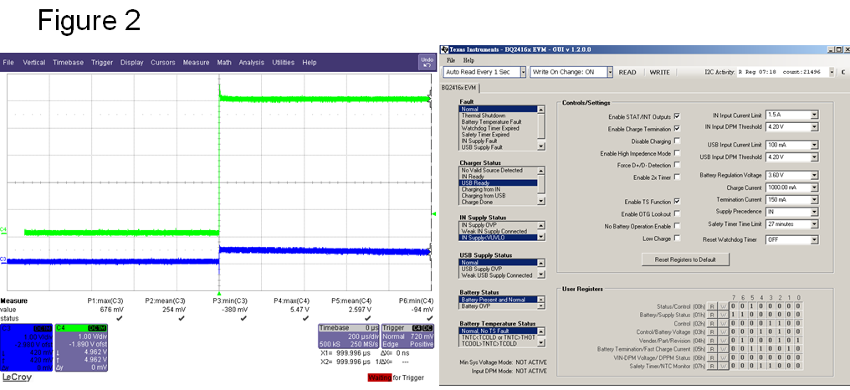Click the C4 trace label on the grid
This screenshot has width=850, height=390.
click(3, 230)
